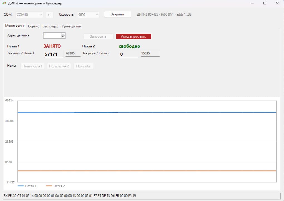Click the ЗАНЯТО status text

tap(52, 46)
